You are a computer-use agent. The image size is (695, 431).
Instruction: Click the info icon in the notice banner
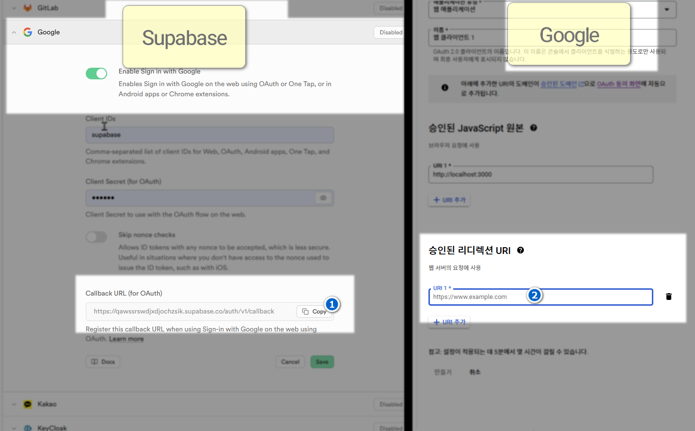pyautogui.click(x=444, y=88)
